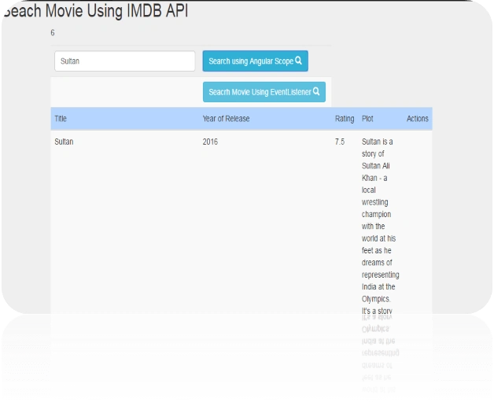Click the page heading 'Seach Movie Using IMDB API'
494x402 pixels.
pyautogui.click(x=96, y=11)
